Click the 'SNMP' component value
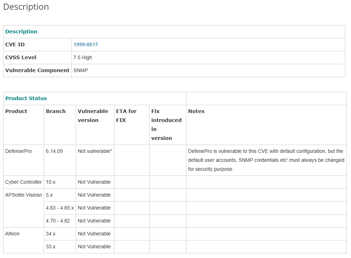 pyautogui.click(x=81, y=70)
